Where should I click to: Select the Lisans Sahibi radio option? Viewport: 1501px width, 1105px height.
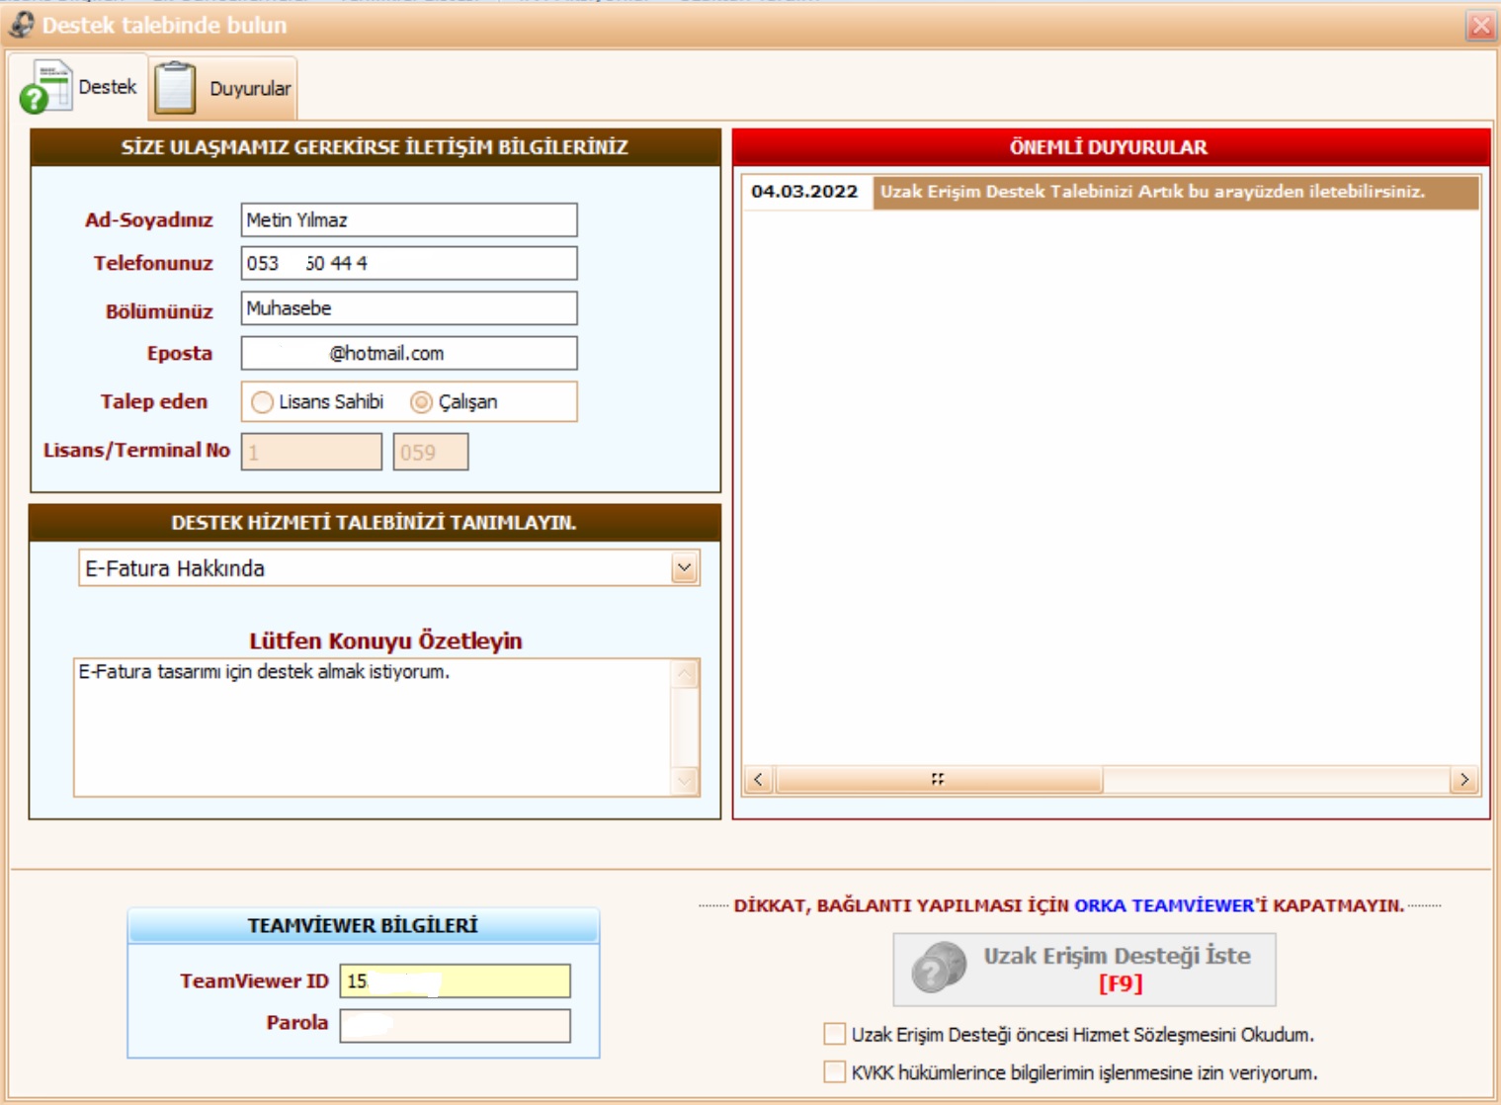pos(262,402)
